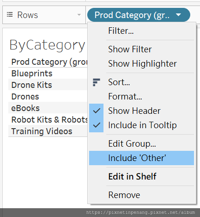Choose Show Highlighter from the menu
This screenshot has width=200, height=217.
click(x=142, y=63)
